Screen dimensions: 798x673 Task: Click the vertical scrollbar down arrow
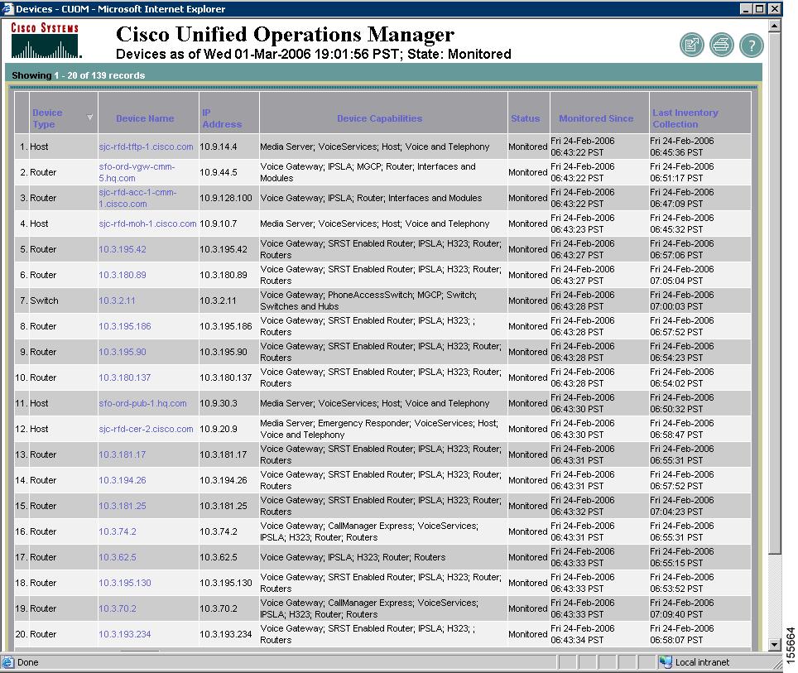(x=774, y=645)
